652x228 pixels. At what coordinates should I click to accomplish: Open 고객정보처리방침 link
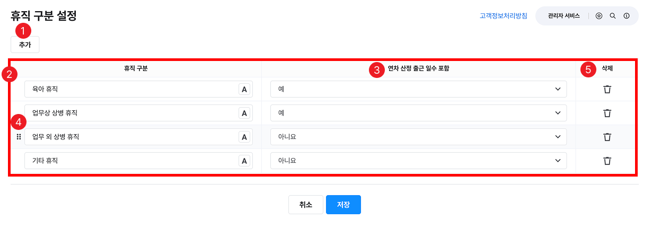click(x=503, y=16)
